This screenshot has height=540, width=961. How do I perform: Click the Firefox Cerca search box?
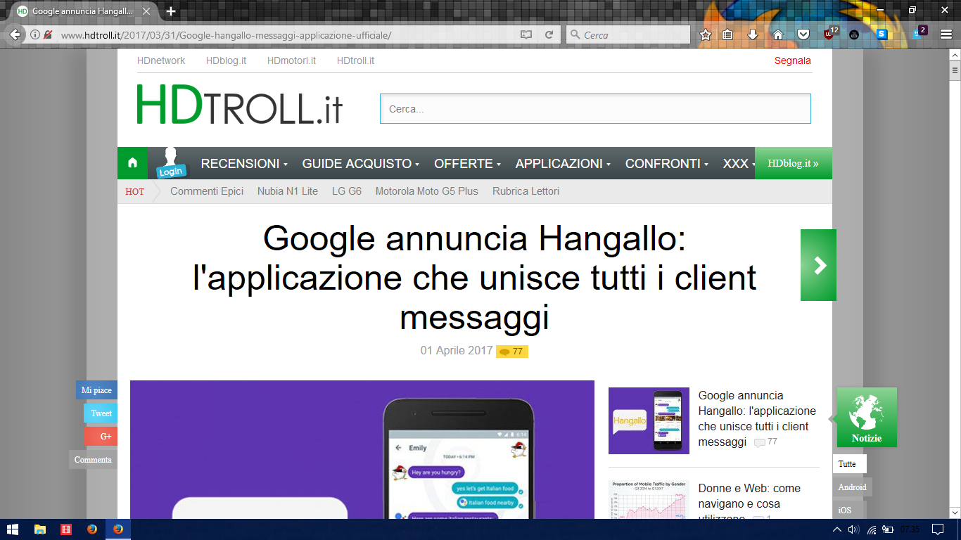[628, 34]
